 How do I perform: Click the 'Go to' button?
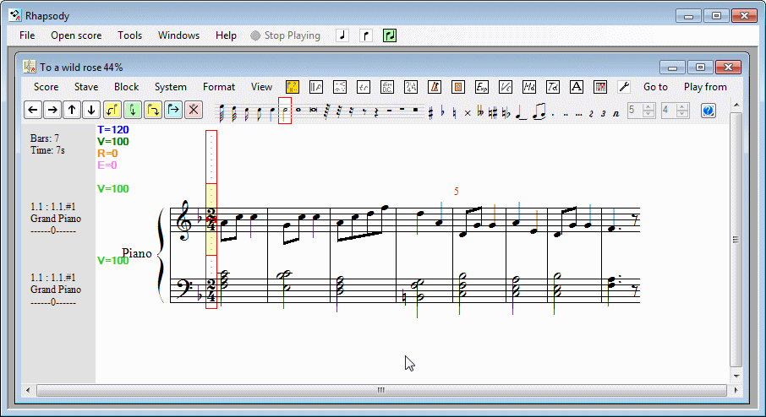click(x=655, y=87)
